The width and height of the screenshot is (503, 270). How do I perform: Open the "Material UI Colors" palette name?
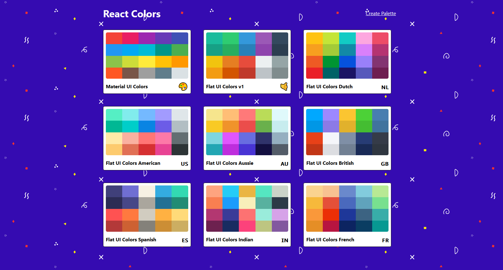(x=127, y=87)
